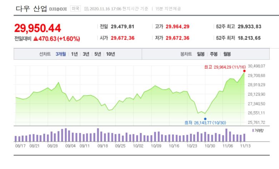The image size is (279, 169).
Task: Open the 일봉 candlestick chart
Action: pyautogui.click(x=201, y=54)
